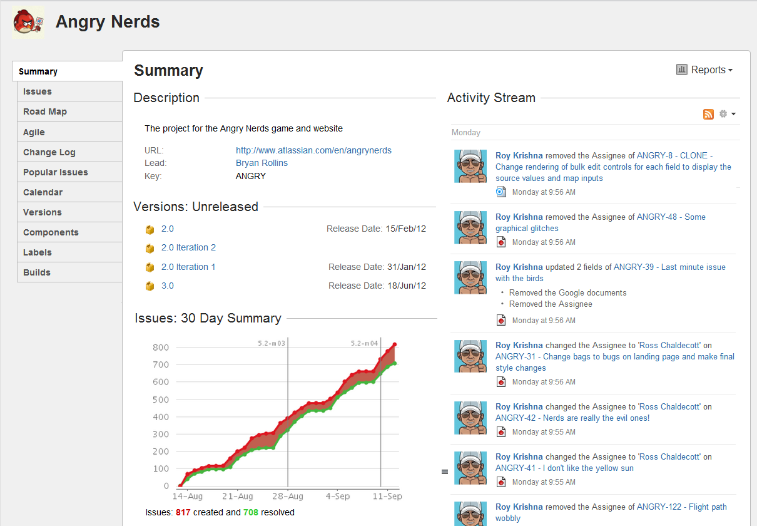
Task: Open ANGRY-8 CLONE bulk edit controls issue
Action: tap(613, 167)
